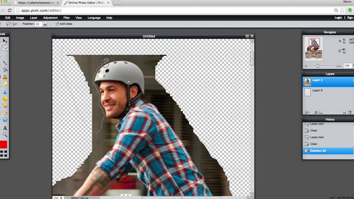Open the Mario profile button
354x199 pixels.
point(347,2)
